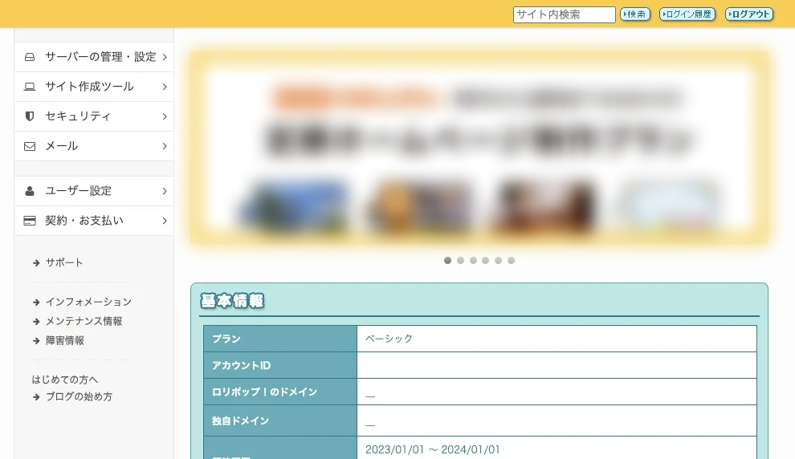Expand the サーバーの管理・設定 chevron
The width and height of the screenshot is (795, 459).
[165, 57]
